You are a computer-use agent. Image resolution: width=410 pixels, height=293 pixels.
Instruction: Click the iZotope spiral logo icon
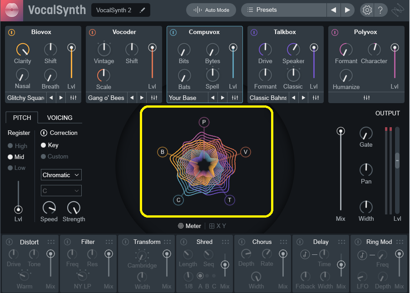pos(11,10)
